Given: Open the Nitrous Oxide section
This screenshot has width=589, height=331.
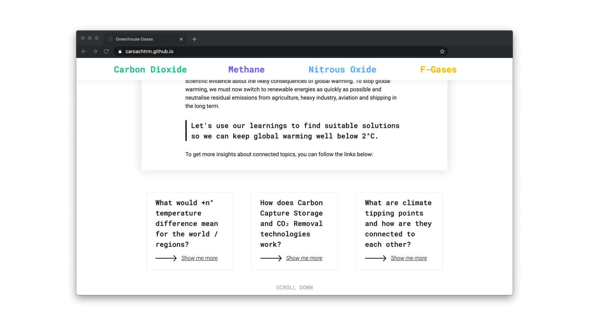Looking at the screenshot, I should (342, 70).
